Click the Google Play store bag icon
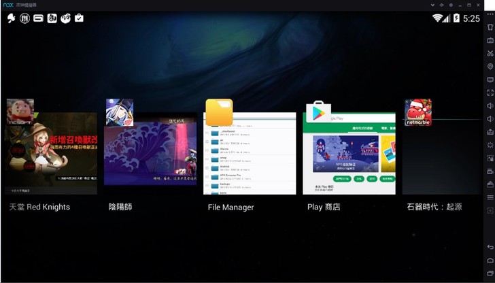This screenshot has height=283, width=495. [318, 112]
